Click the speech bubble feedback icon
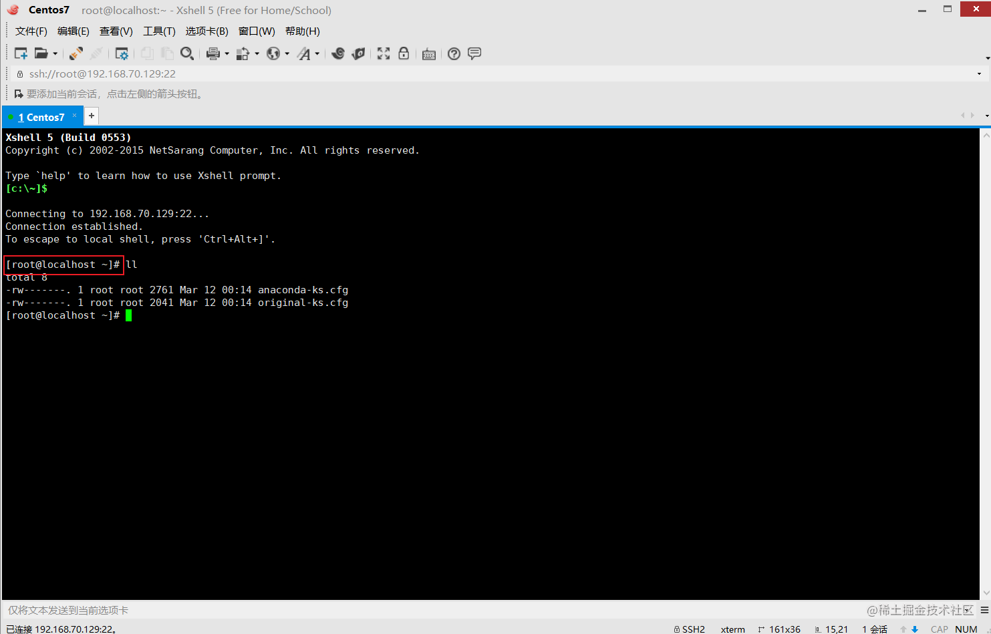The width and height of the screenshot is (991, 634). tap(474, 53)
